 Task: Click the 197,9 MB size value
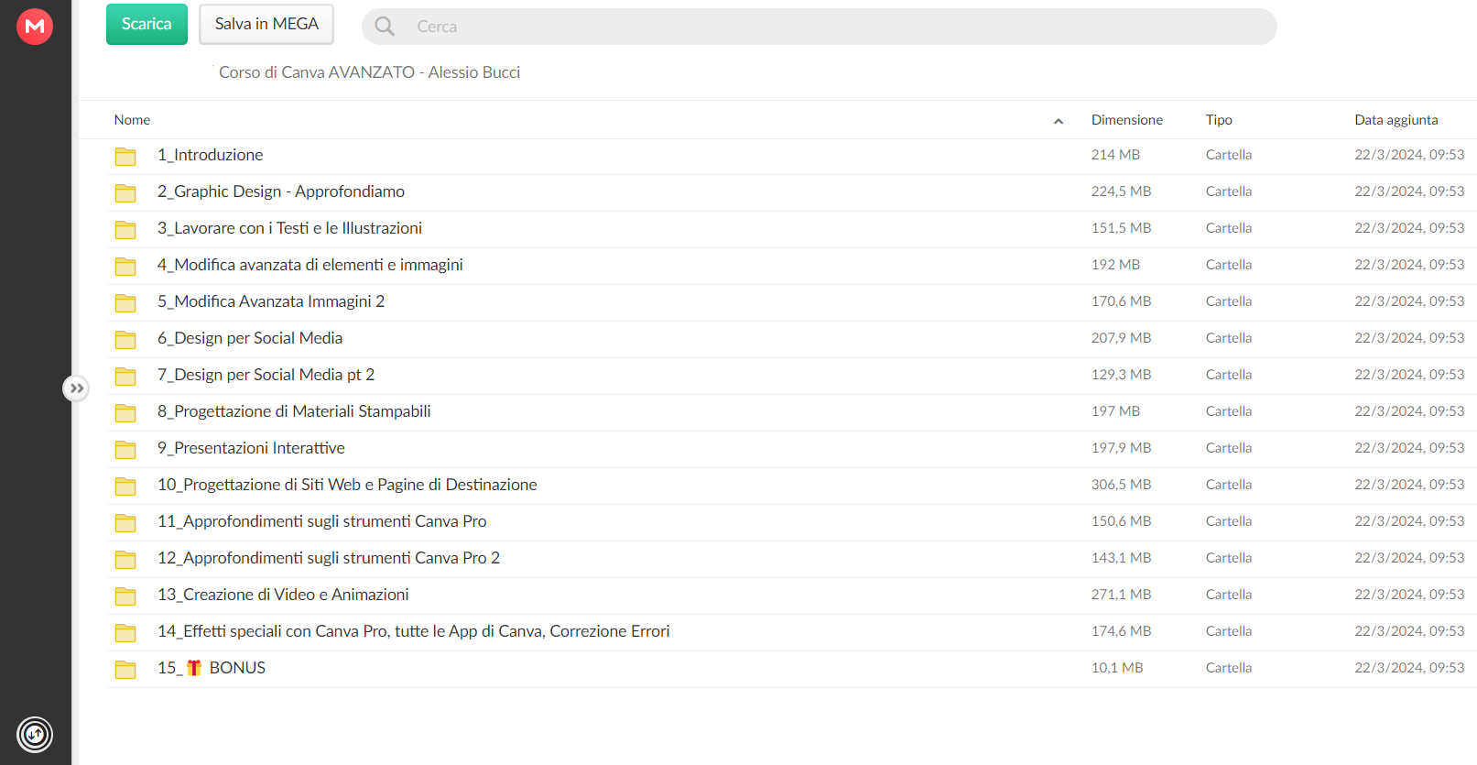1121,448
